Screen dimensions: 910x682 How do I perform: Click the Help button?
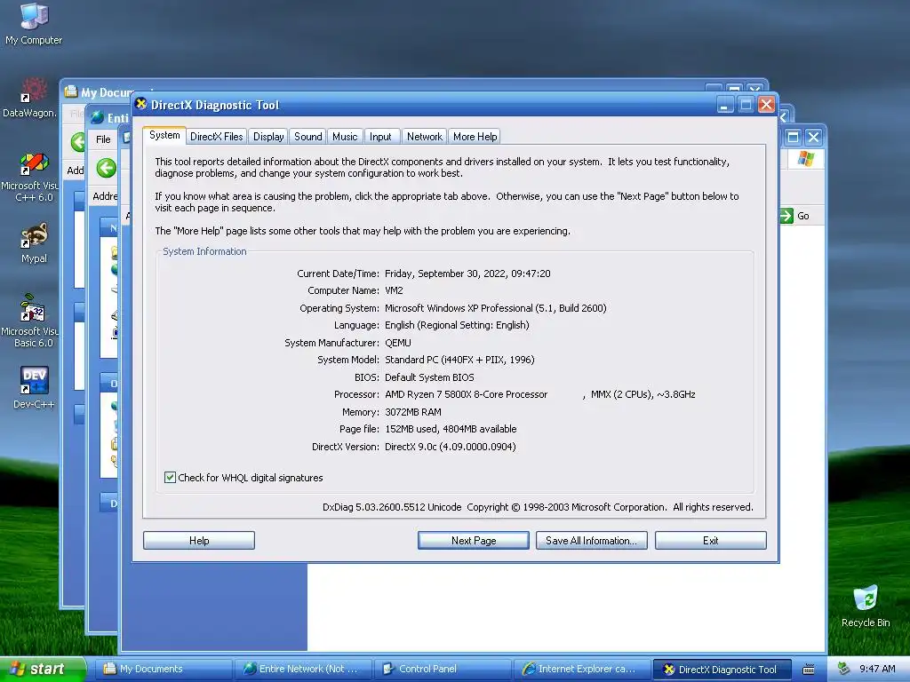[x=199, y=541]
